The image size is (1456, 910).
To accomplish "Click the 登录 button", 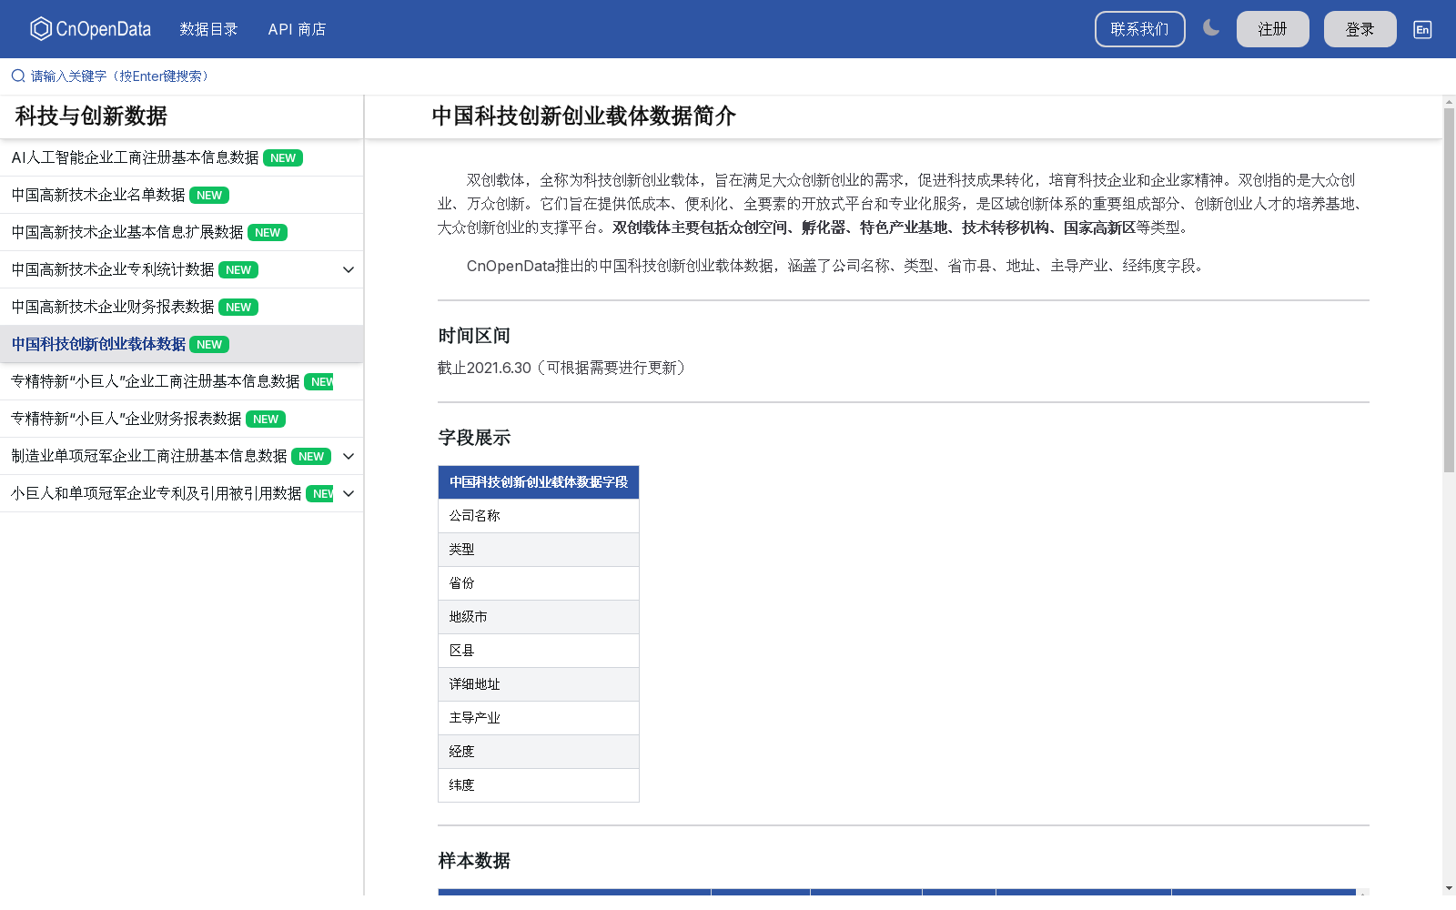I will pos(1360,29).
